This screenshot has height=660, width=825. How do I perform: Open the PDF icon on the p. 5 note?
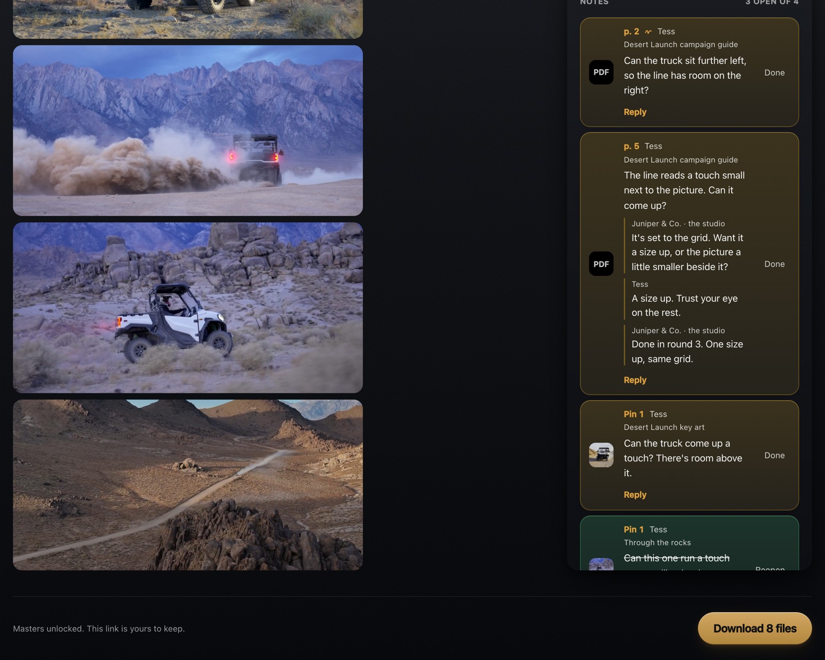pos(601,264)
